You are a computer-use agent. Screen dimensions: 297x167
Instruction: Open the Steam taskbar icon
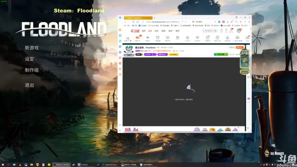[x=74, y=165]
